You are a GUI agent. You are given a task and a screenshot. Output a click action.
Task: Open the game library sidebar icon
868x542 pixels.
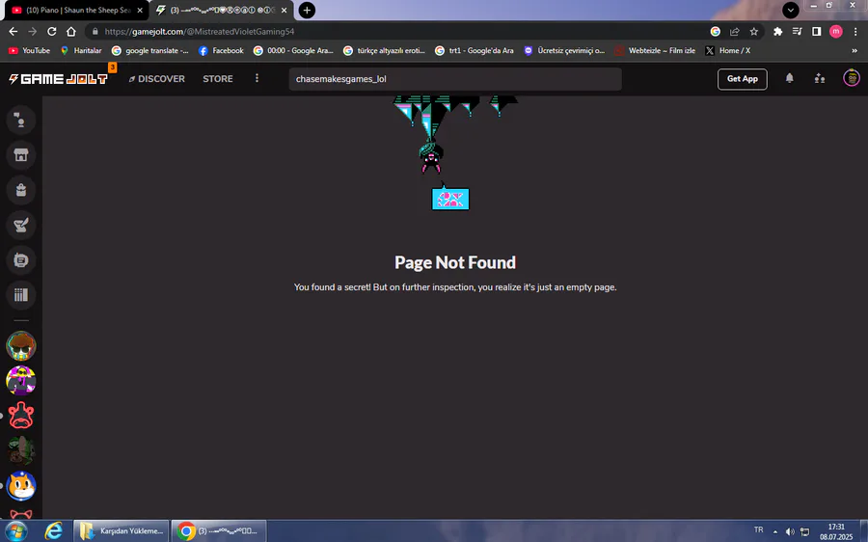click(21, 294)
